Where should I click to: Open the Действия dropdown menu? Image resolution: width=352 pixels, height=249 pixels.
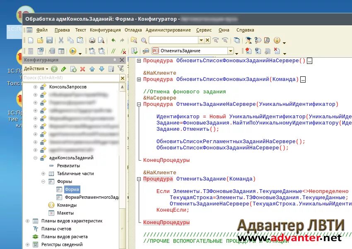[36, 68]
